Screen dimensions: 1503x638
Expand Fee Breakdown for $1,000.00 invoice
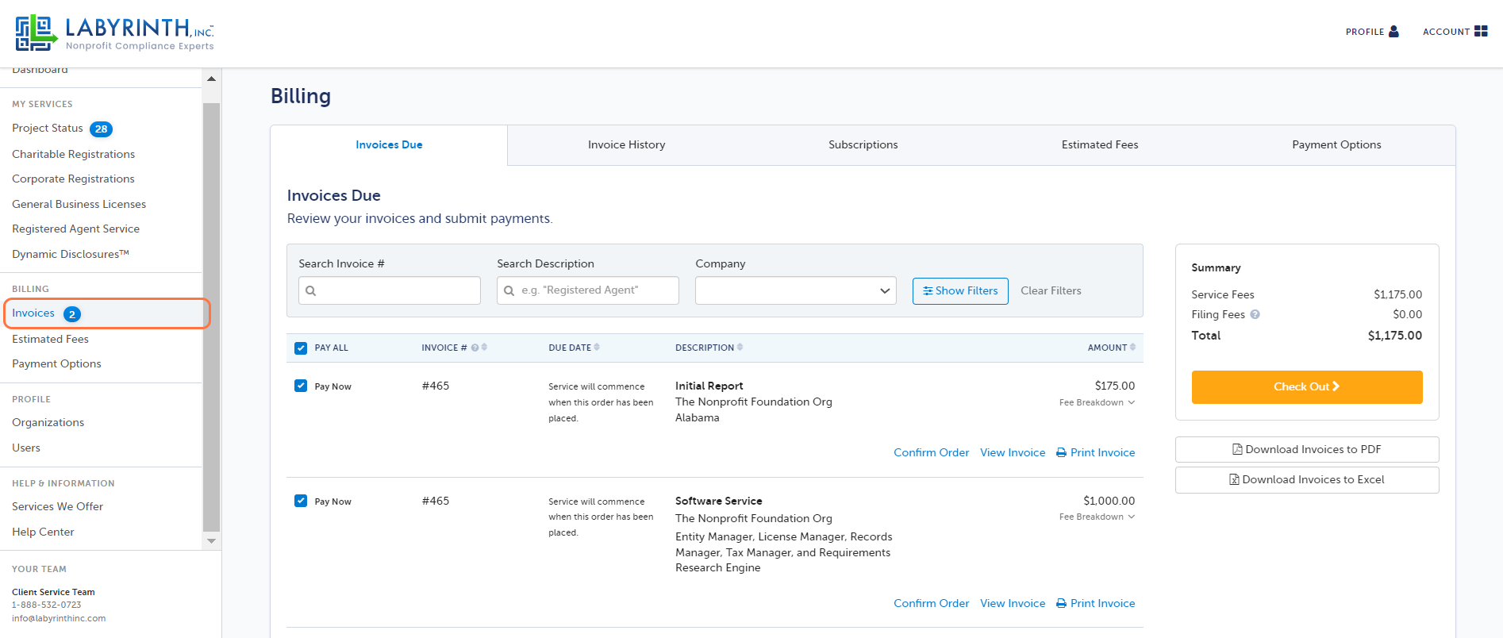click(1097, 517)
